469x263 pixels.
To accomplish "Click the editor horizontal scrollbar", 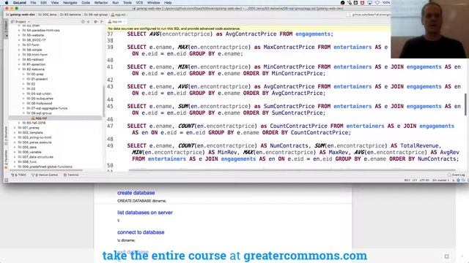I will click(x=292, y=170).
